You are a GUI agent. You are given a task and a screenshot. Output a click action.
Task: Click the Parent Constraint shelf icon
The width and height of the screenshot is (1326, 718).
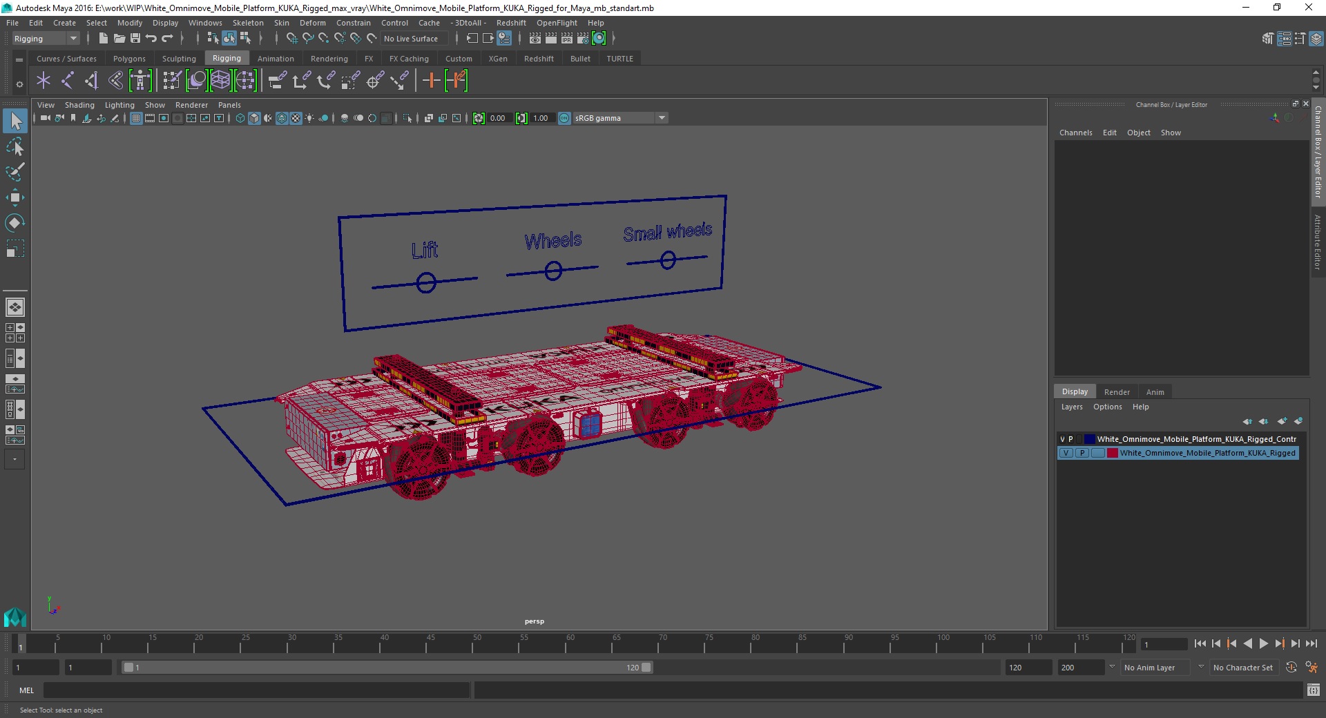point(278,81)
